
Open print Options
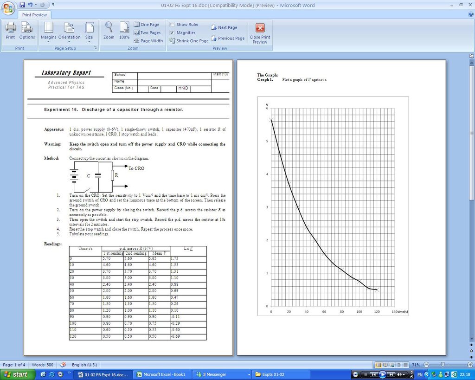[27, 30]
